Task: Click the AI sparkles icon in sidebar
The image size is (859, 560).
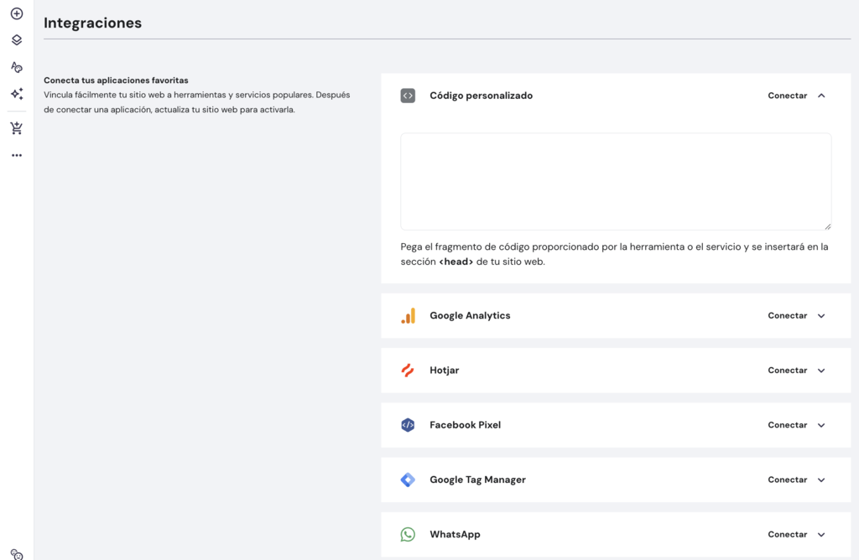Action: 16,94
